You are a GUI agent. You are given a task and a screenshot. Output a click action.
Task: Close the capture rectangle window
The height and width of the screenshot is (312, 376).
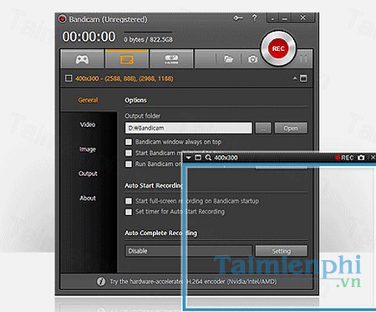pos(373,158)
